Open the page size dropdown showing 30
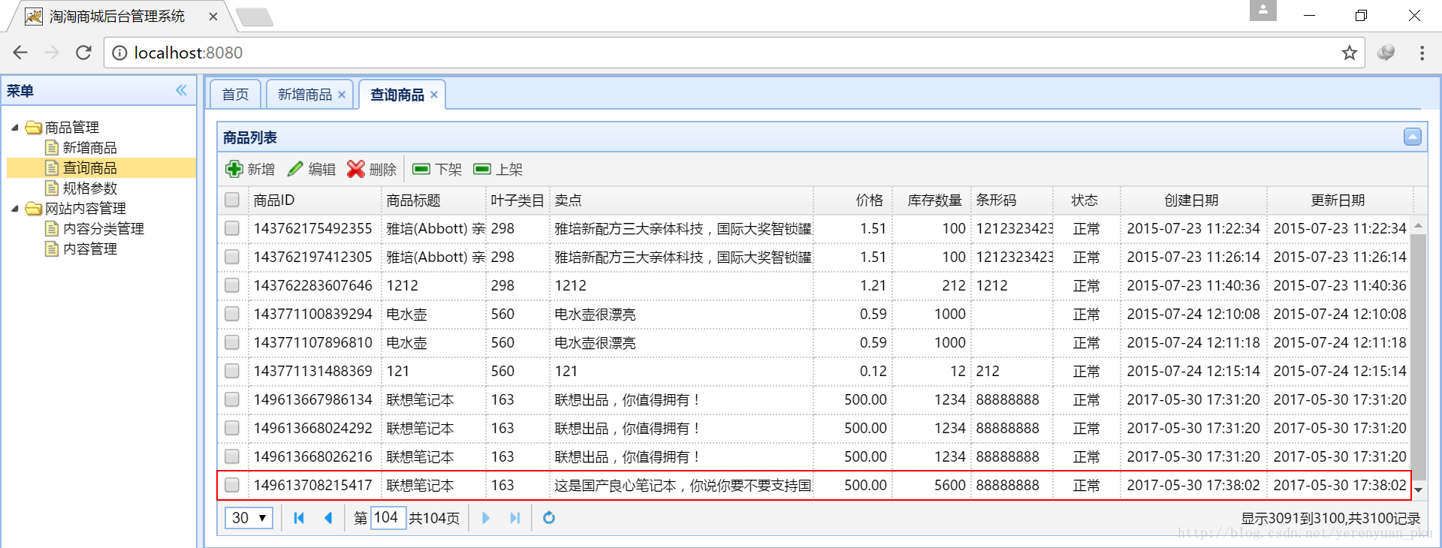 (x=249, y=518)
